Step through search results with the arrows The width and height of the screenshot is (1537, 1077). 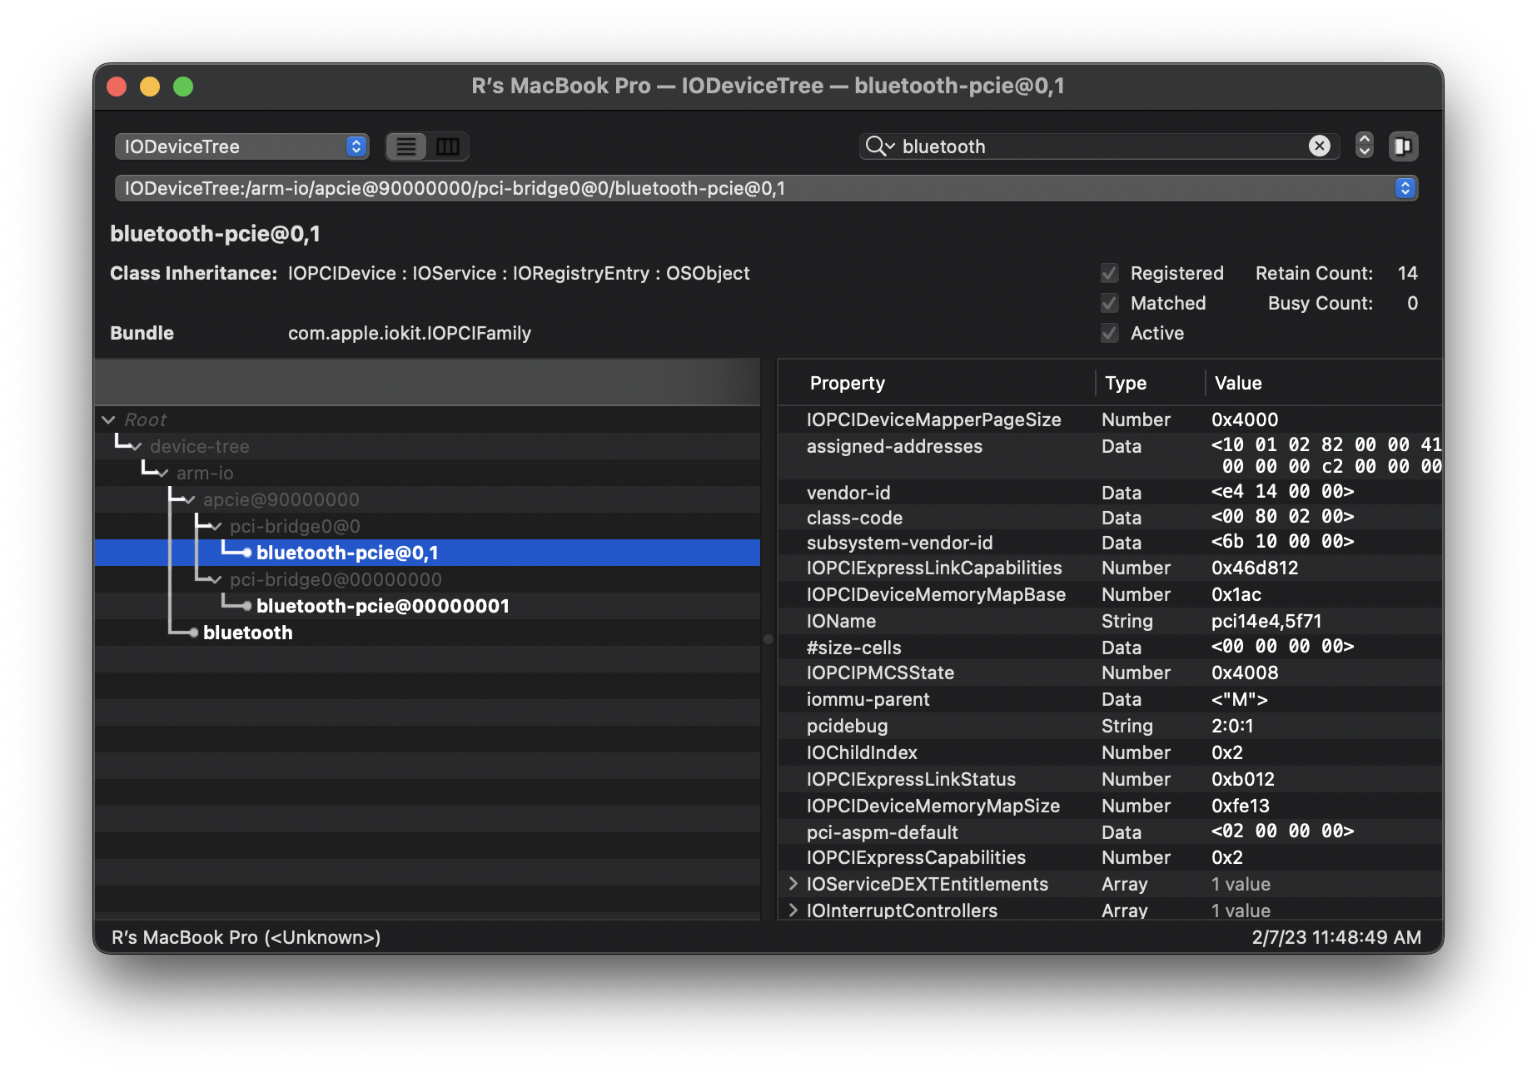point(1364,146)
